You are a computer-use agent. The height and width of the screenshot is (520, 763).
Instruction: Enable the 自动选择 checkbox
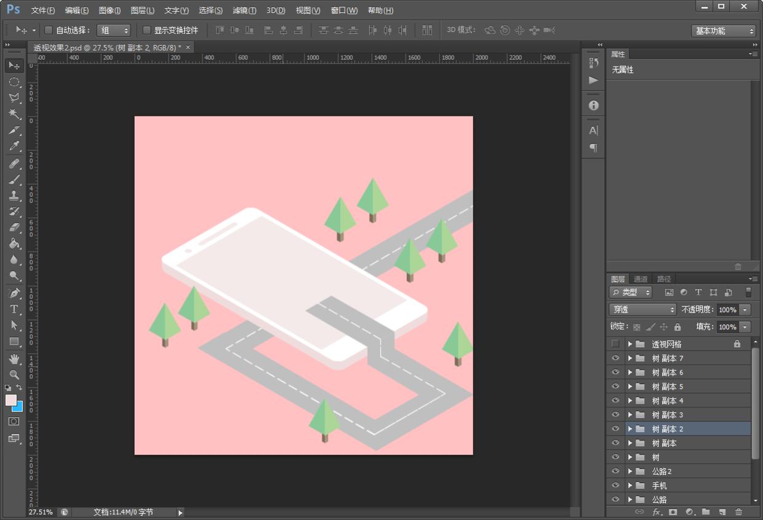click(x=49, y=30)
